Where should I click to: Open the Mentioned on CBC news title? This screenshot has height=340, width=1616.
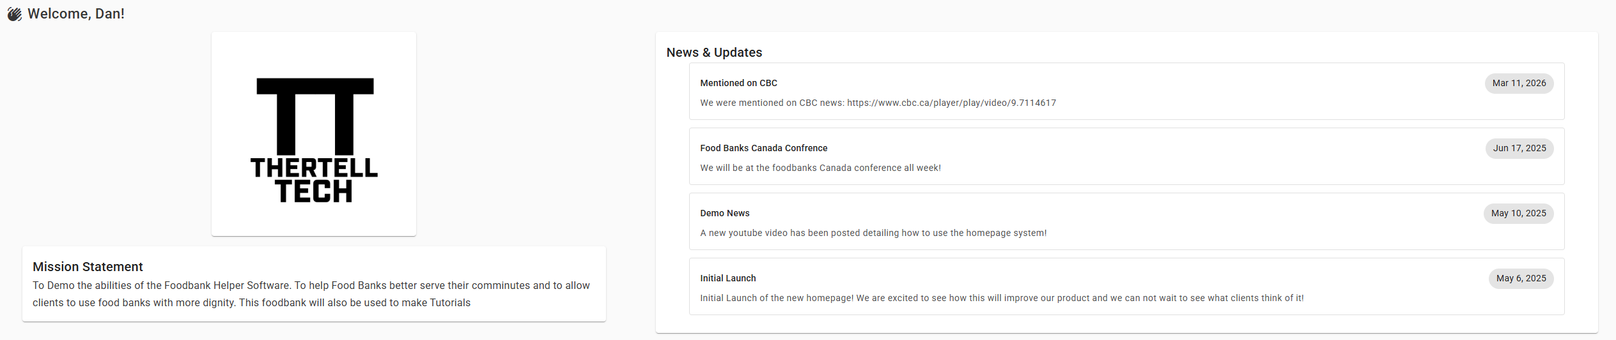click(x=738, y=83)
